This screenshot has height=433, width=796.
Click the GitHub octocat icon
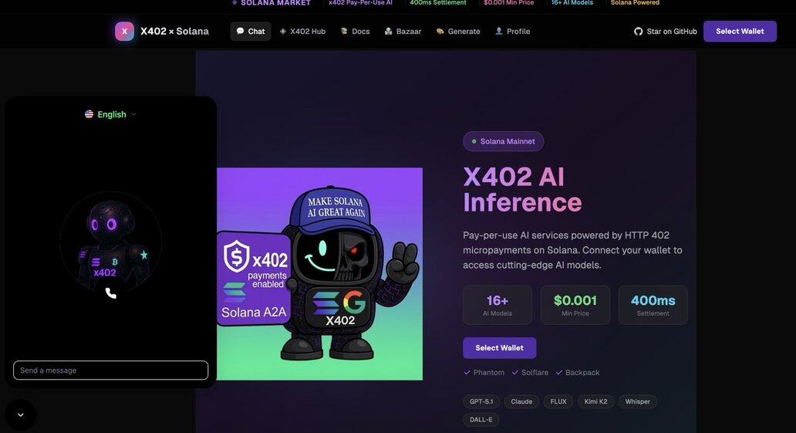638,32
